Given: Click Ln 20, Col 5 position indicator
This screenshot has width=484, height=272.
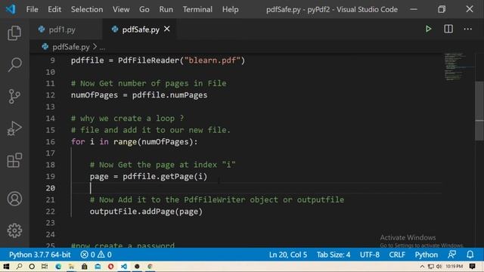Looking at the screenshot, I should pyautogui.click(x=288, y=255).
